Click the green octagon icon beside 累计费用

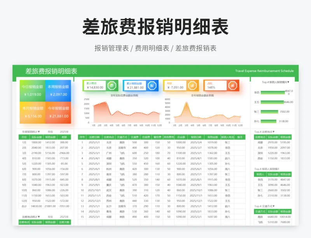[112, 85]
